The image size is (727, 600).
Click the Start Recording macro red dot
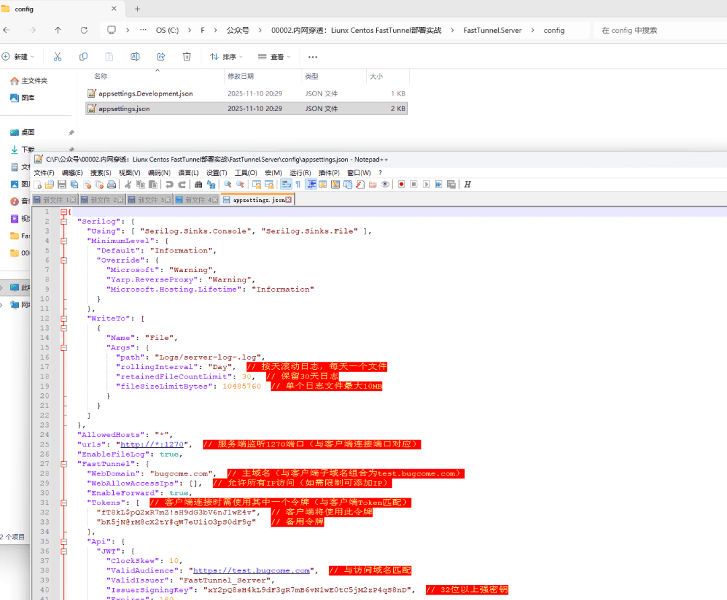coord(402,185)
